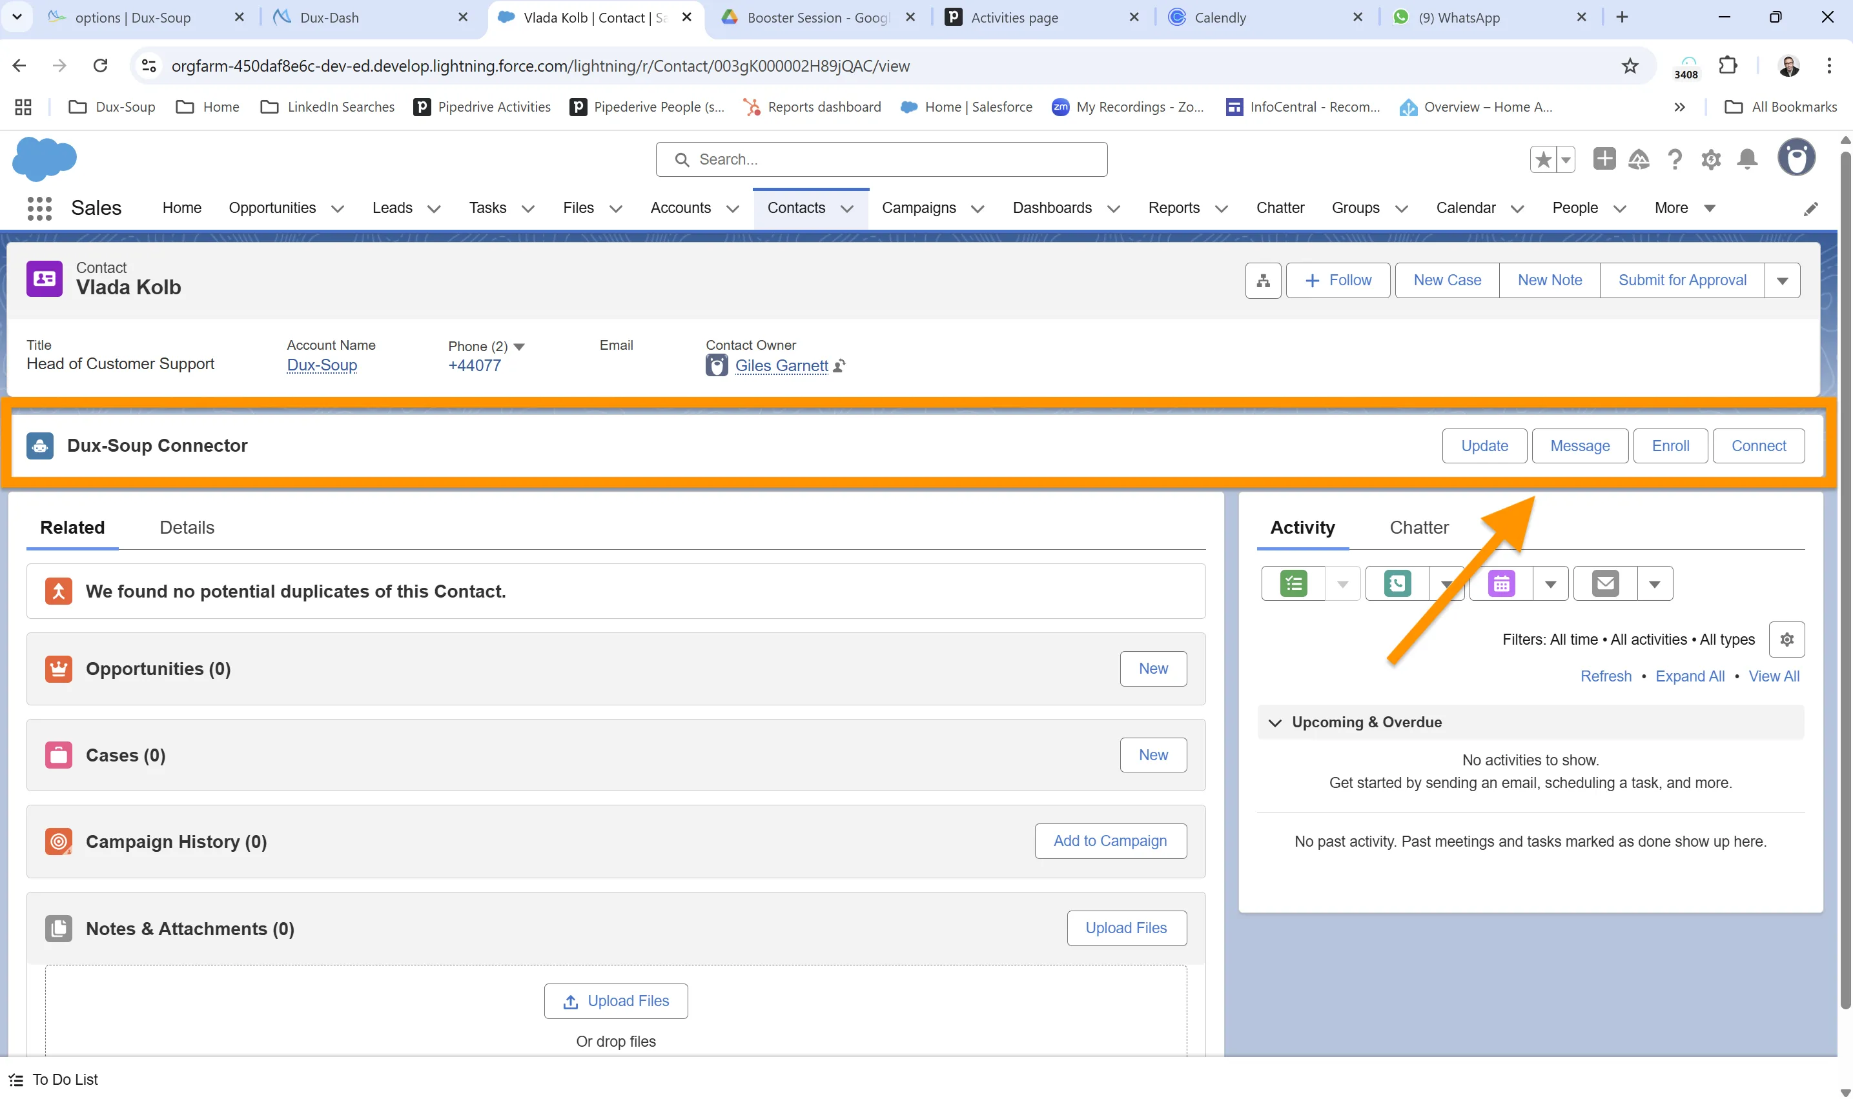Open the Notifications bell
This screenshot has height=1099, width=1853.
[x=1747, y=159]
